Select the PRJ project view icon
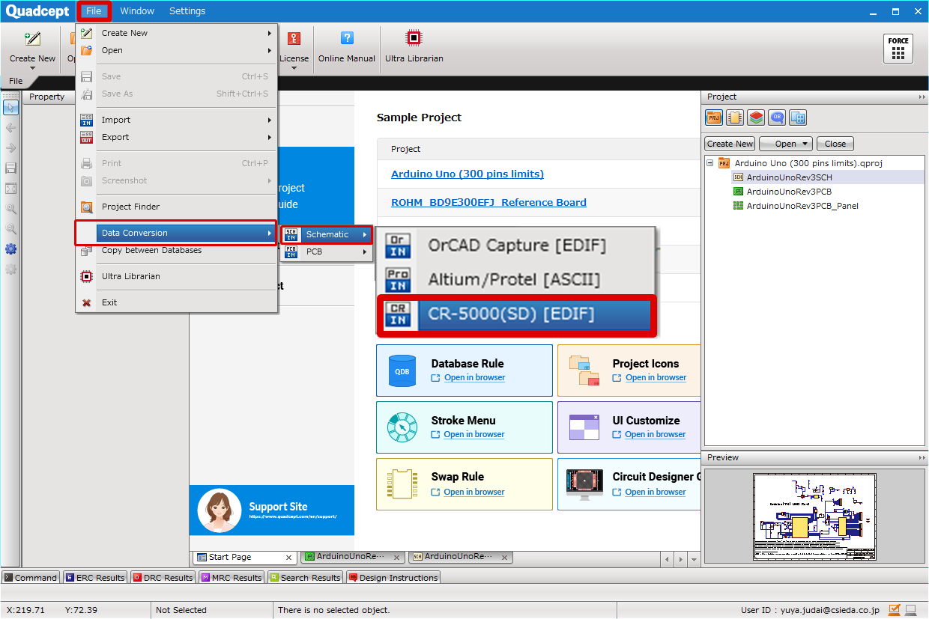Viewport: 929px width, 619px height. click(x=713, y=118)
